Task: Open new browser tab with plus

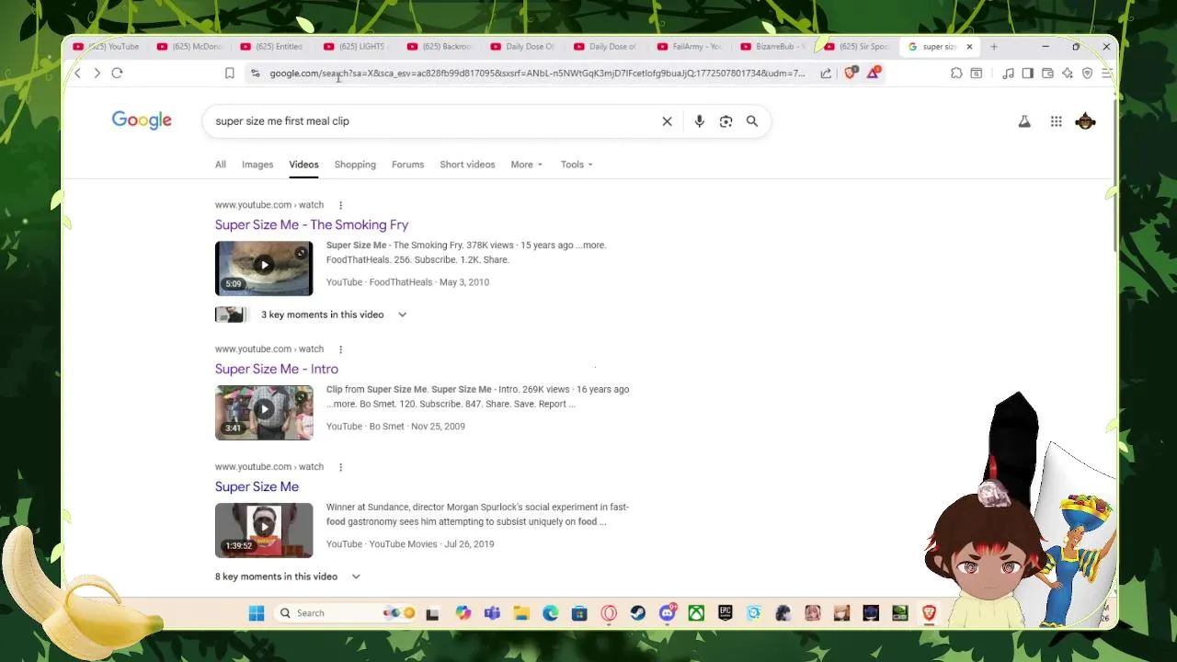Action: 994,47
